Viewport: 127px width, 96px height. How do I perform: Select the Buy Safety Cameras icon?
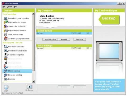pyautogui.click(x=6, y=31)
